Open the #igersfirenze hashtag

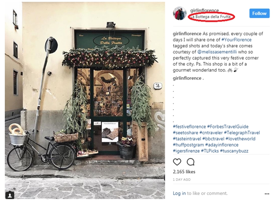click(186, 151)
